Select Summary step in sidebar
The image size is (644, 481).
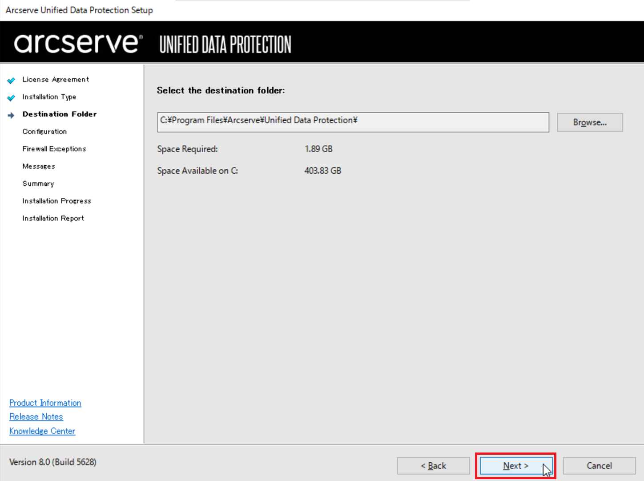pyautogui.click(x=38, y=183)
